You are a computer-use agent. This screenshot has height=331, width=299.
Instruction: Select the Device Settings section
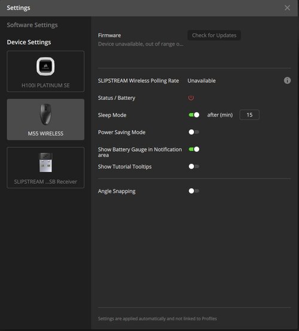coord(29,42)
